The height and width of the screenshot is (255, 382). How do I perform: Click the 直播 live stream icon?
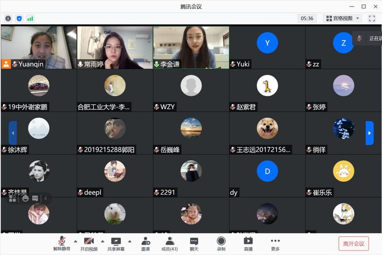click(x=248, y=244)
